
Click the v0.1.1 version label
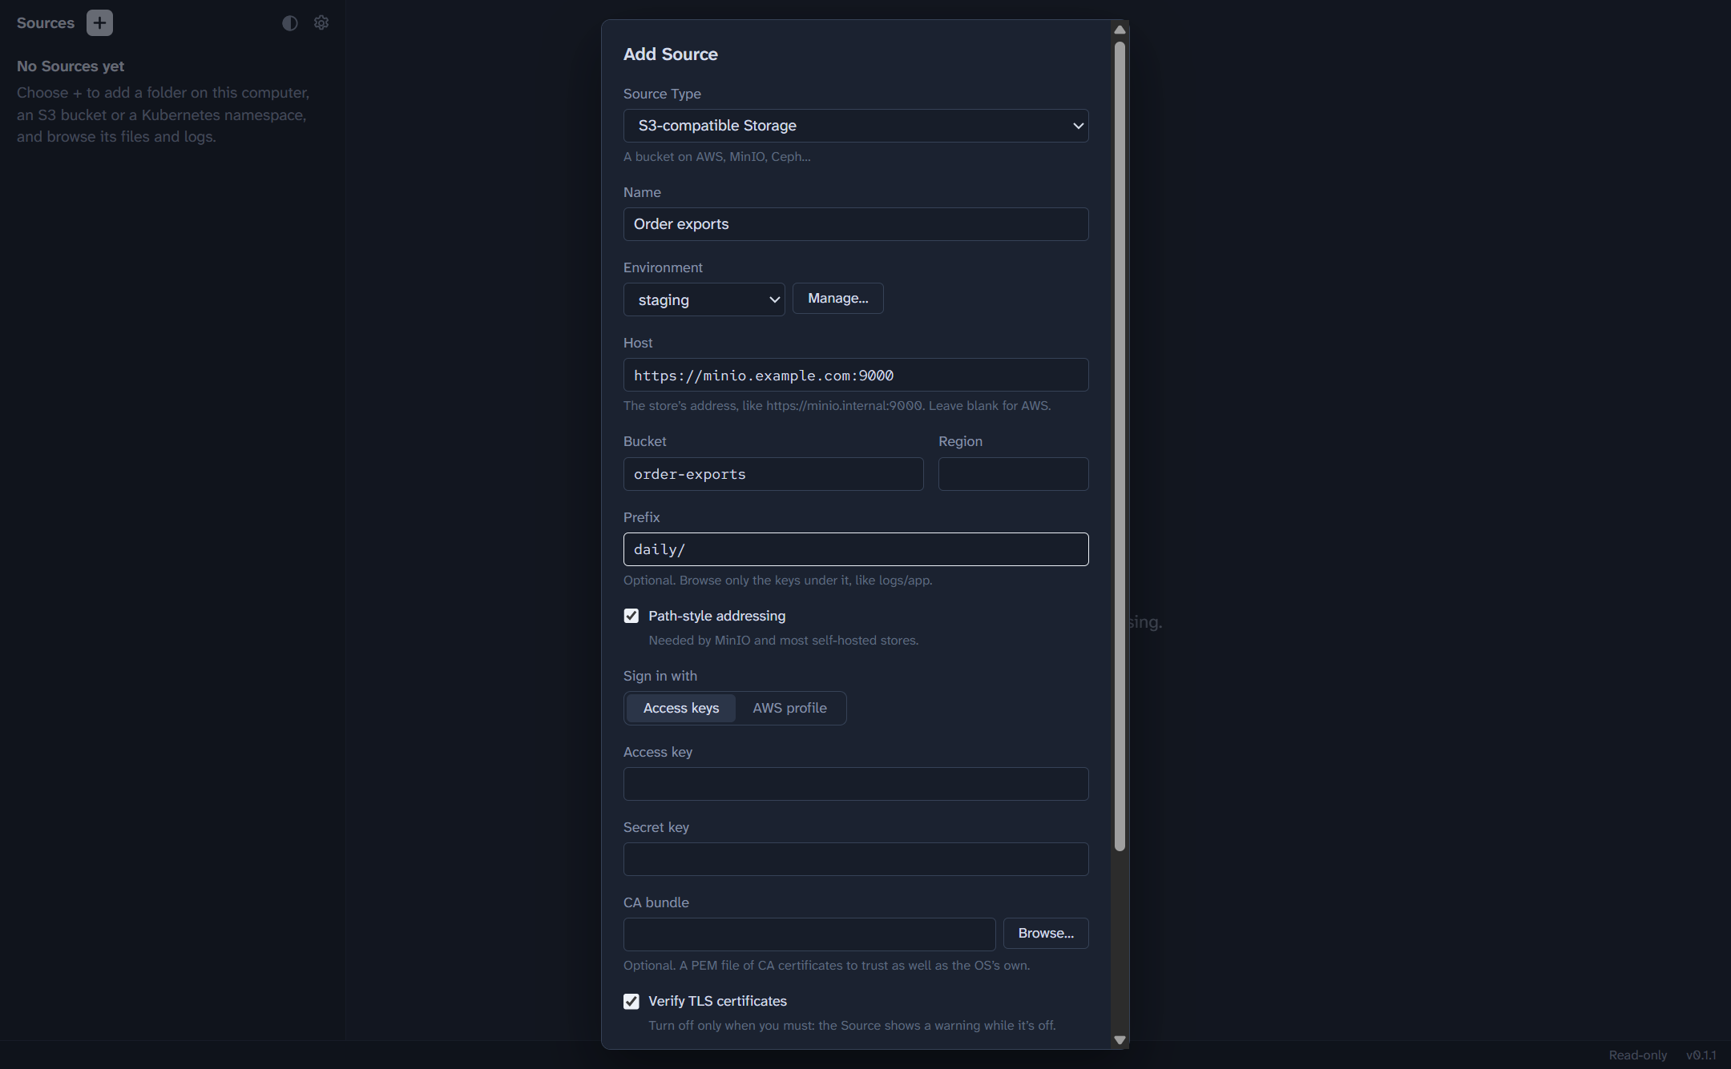(x=1701, y=1055)
